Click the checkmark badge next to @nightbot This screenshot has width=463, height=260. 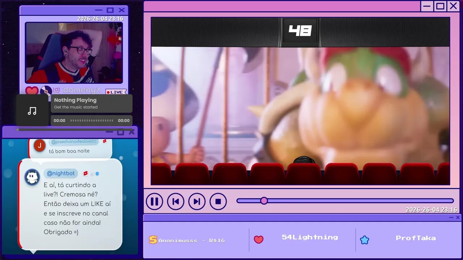pyautogui.click(x=92, y=174)
